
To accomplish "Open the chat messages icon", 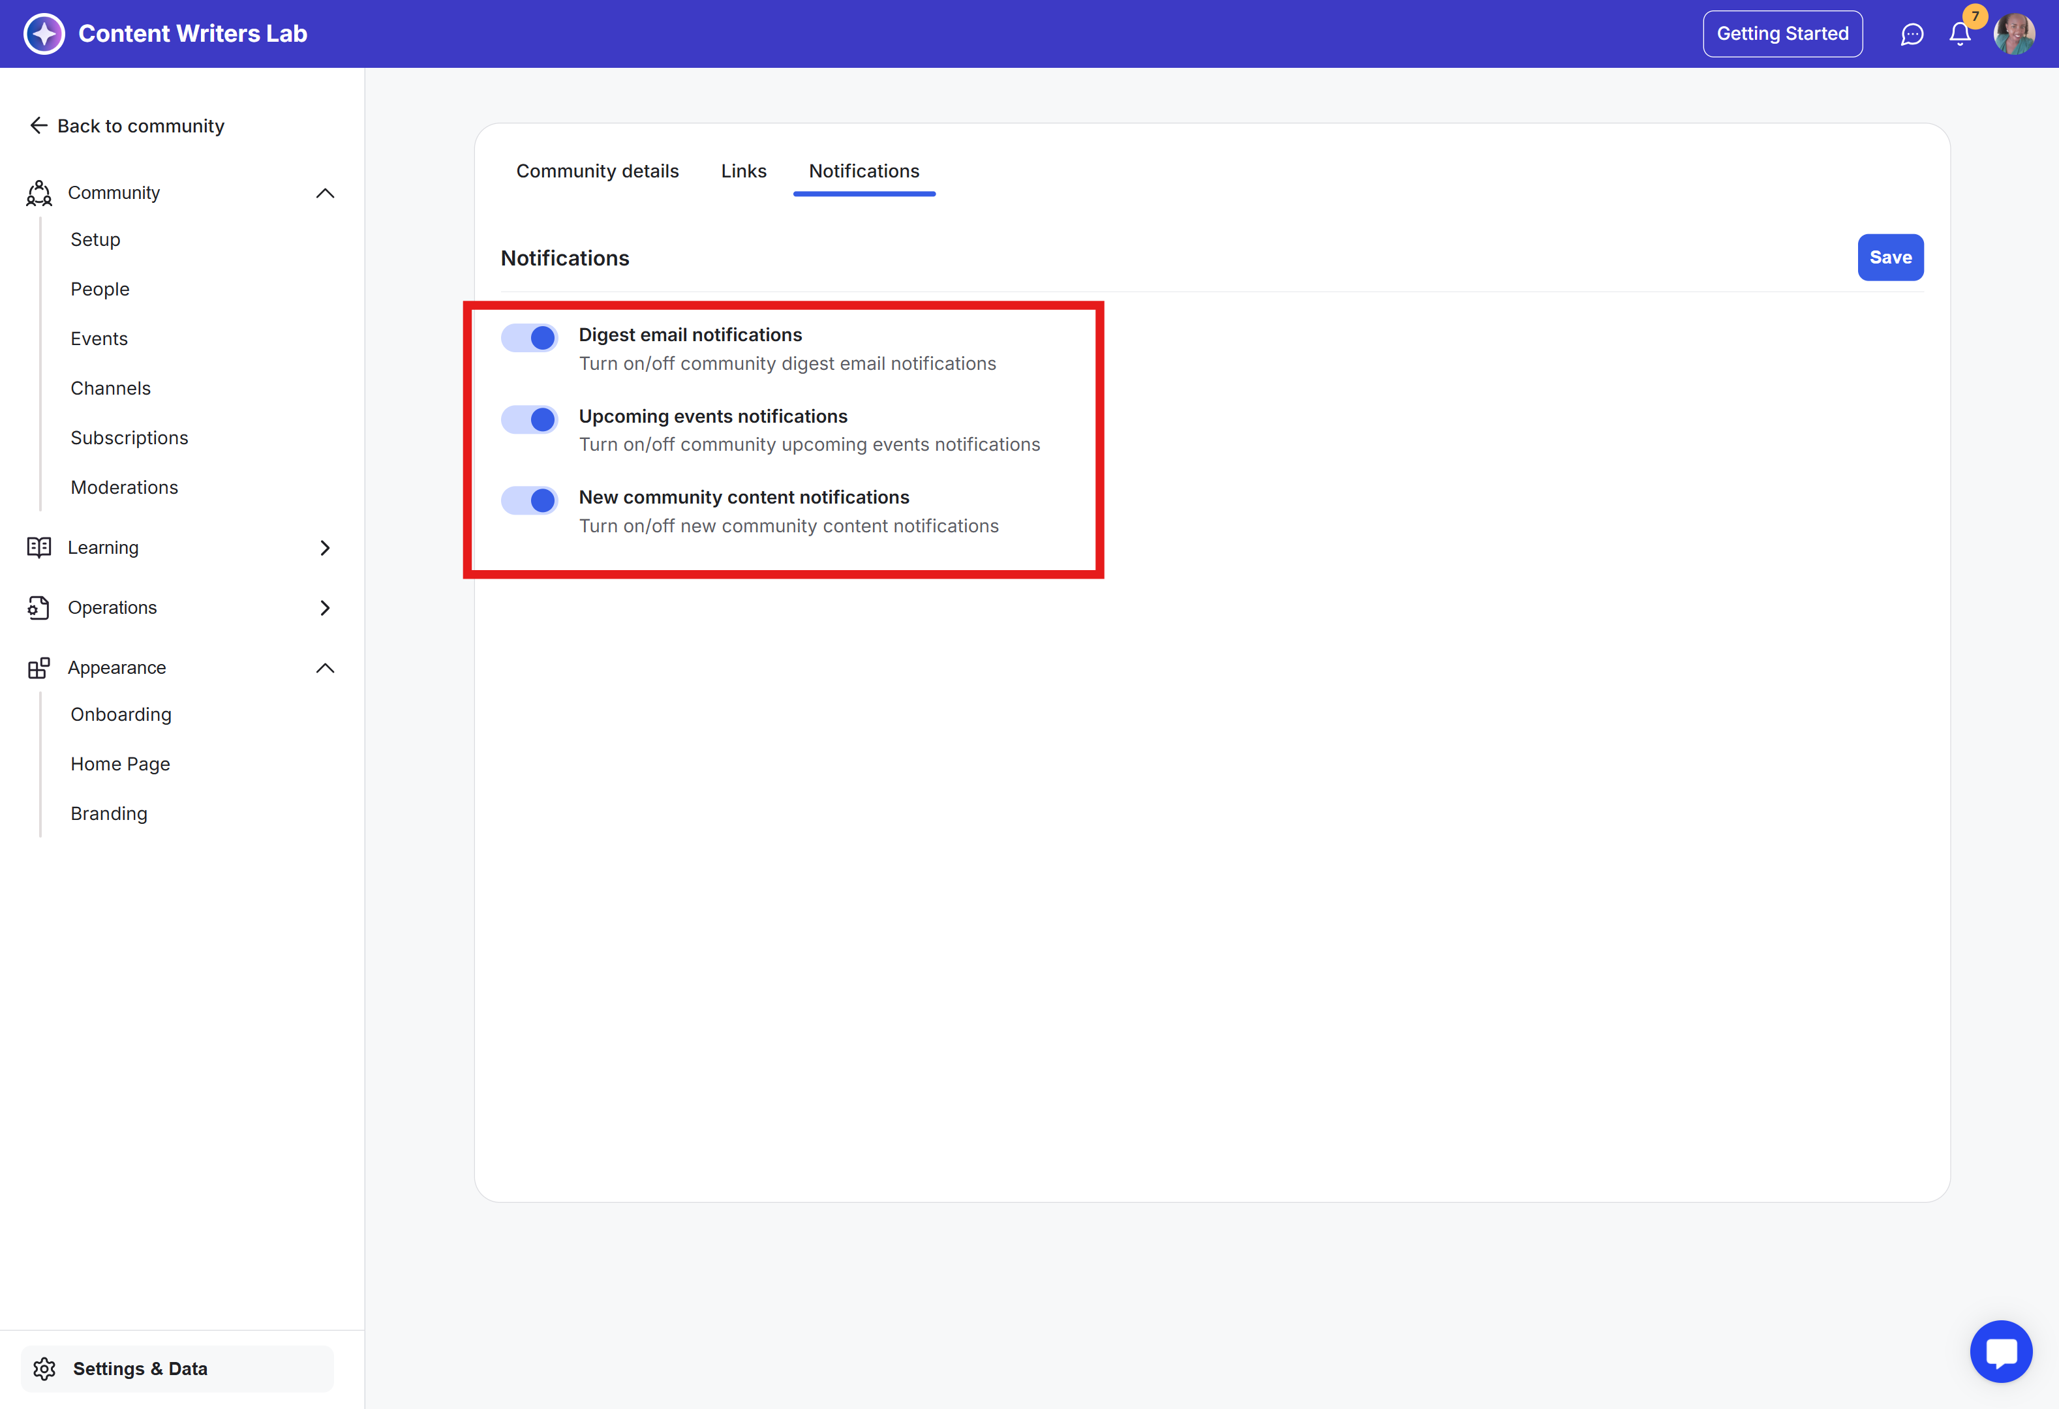I will click(1912, 34).
